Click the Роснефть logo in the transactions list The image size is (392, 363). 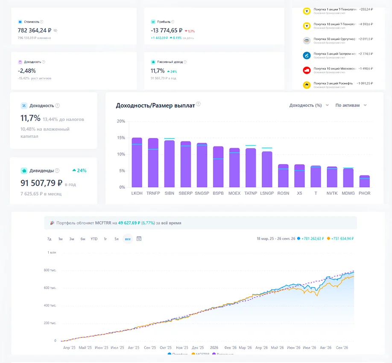(x=307, y=85)
